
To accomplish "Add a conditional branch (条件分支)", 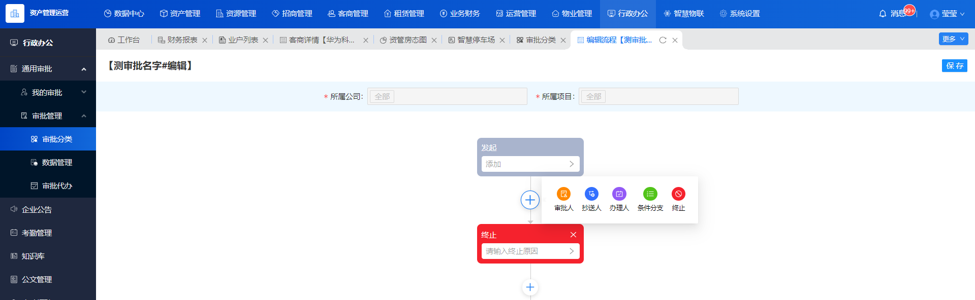I will (650, 200).
